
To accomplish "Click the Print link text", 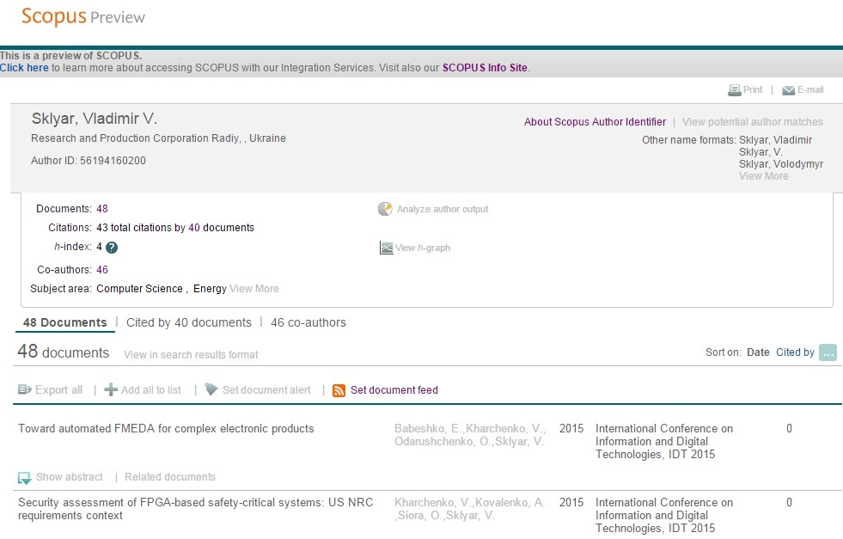I will 753,89.
